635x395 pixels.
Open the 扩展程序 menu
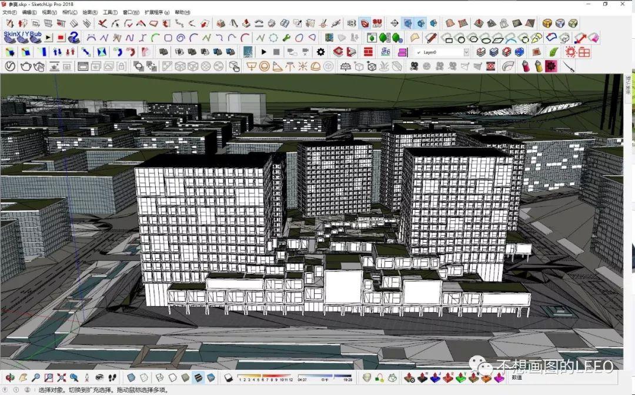pos(157,12)
